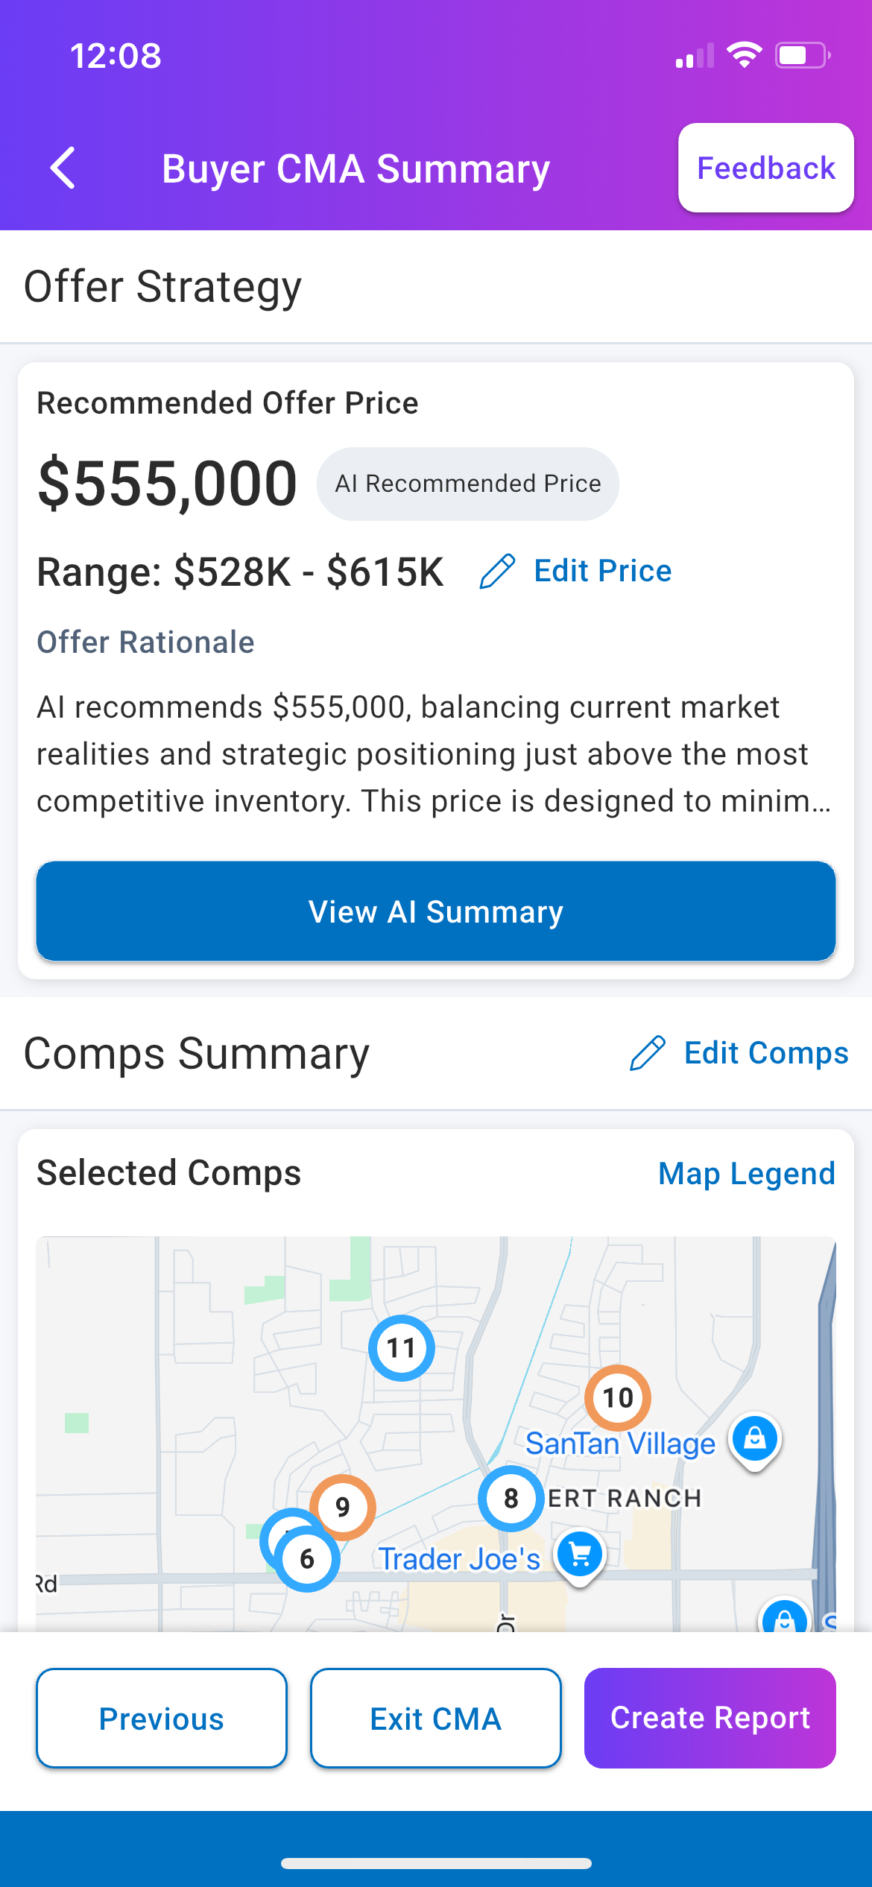Image resolution: width=872 pixels, height=1887 pixels.
Task: Go to the Previous step
Action: pyautogui.click(x=162, y=1718)
